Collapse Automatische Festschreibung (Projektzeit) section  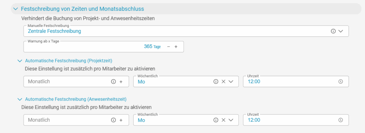click(x=20, y=61)
